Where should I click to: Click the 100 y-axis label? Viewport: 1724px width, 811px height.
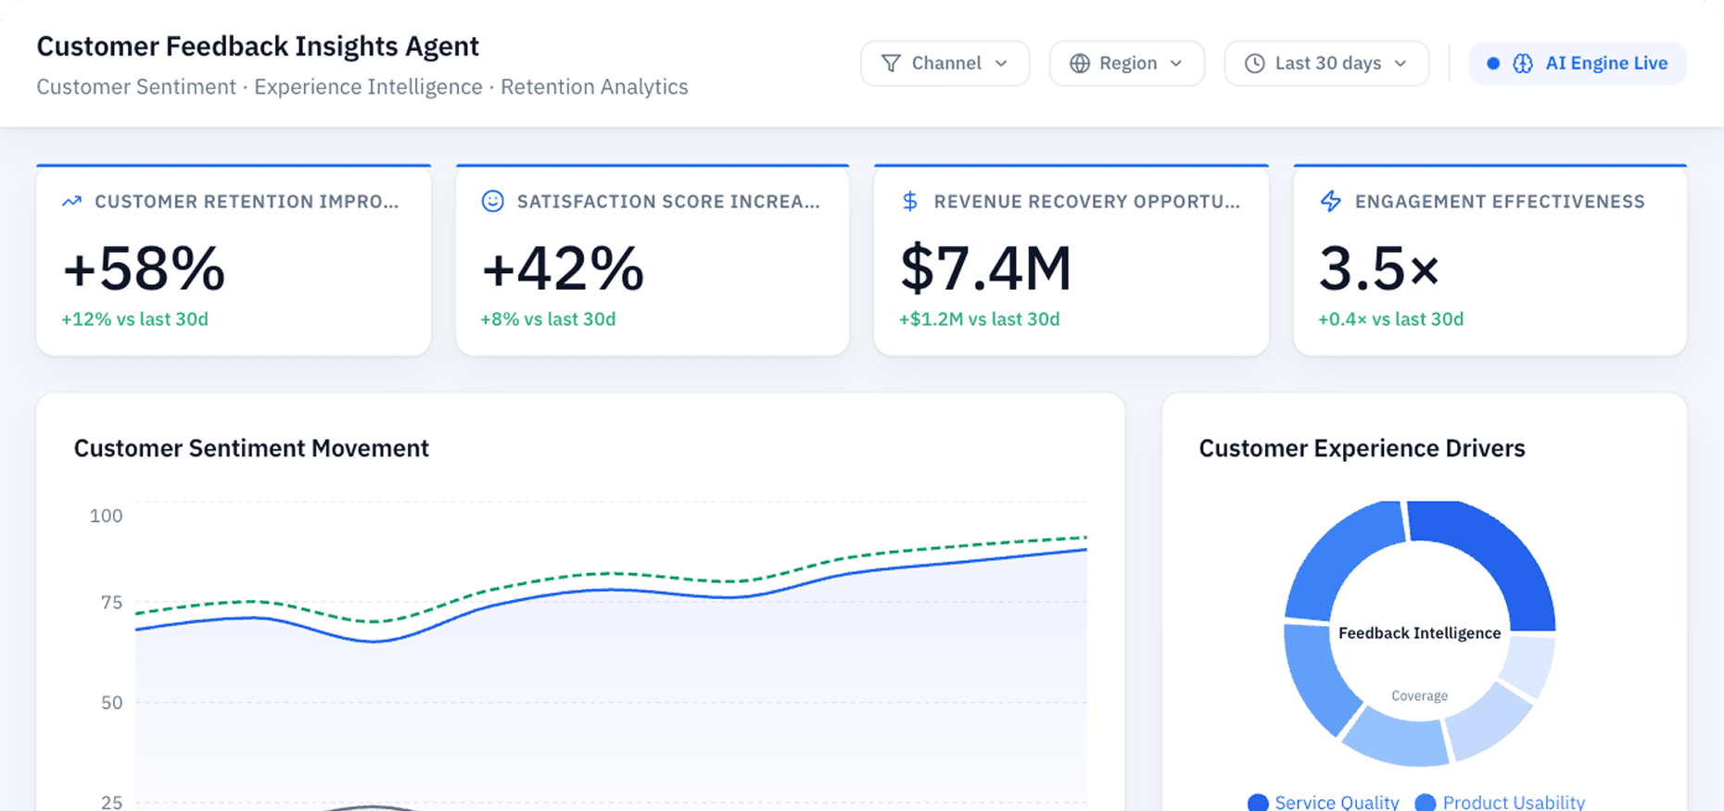(x=106, y=516)
